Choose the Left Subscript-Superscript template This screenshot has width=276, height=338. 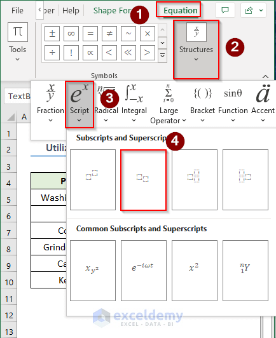pos(245,180)
